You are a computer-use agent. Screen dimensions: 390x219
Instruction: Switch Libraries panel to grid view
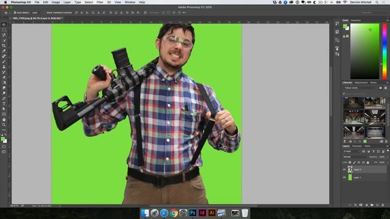coord(380,88)
